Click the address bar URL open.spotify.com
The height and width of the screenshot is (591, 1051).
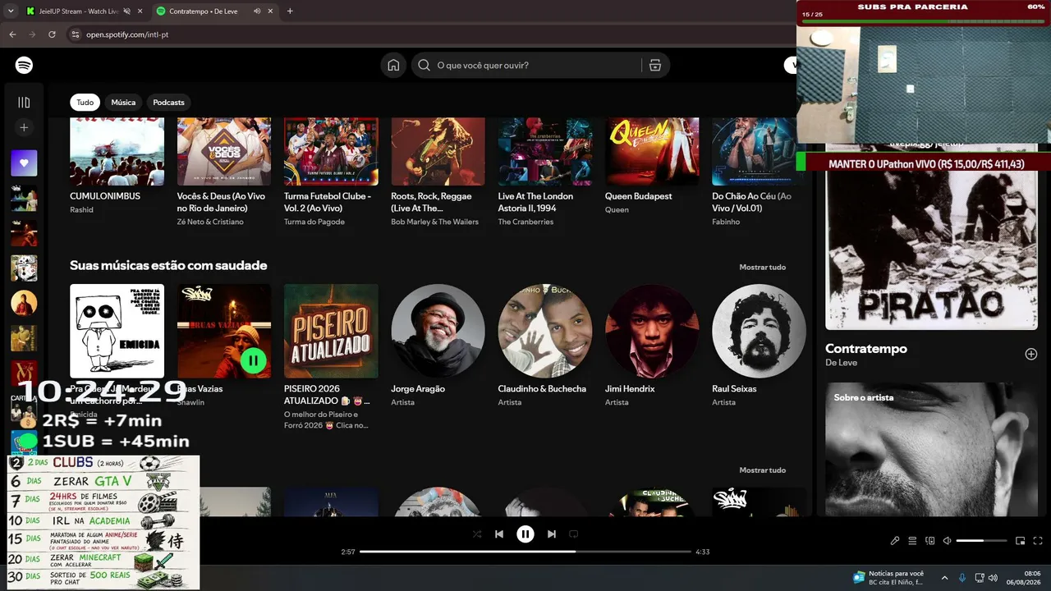pyautogui.click(x=127, y=34)
